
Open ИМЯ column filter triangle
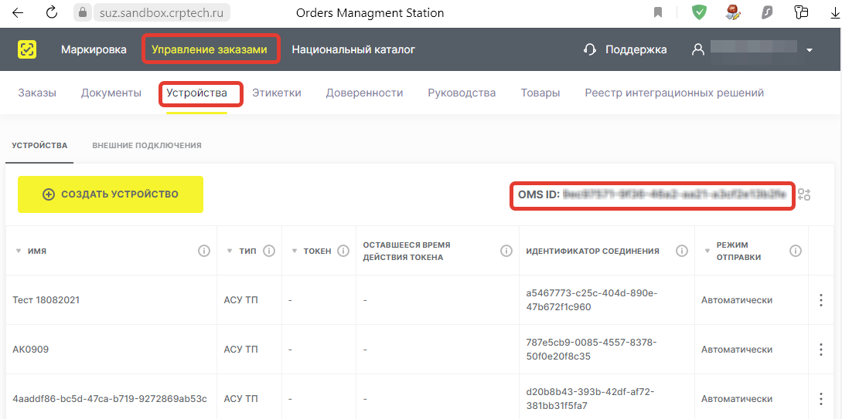19,251
